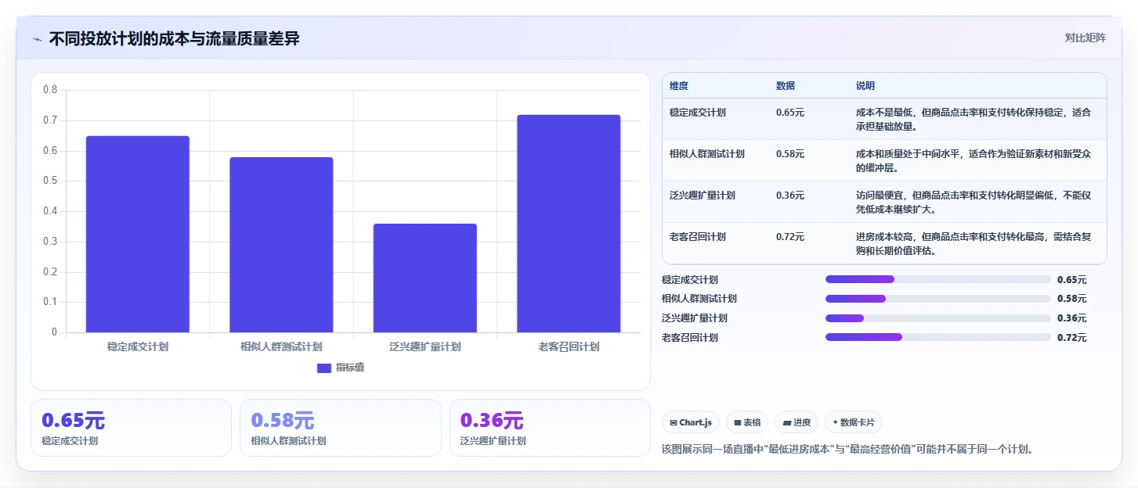Screen dimensions: 1138x488
Task: Click description starting 成本和质量处于中间水平
Action: click(974, 160)
